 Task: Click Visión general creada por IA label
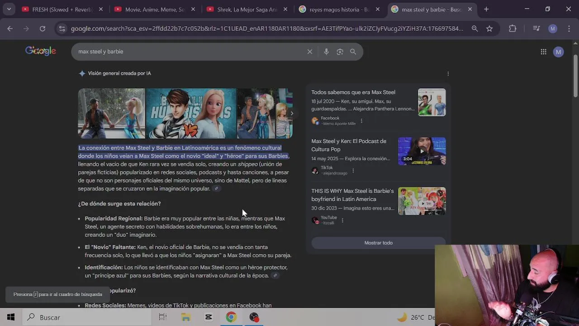pyautogui.click(x=119, y=73)
